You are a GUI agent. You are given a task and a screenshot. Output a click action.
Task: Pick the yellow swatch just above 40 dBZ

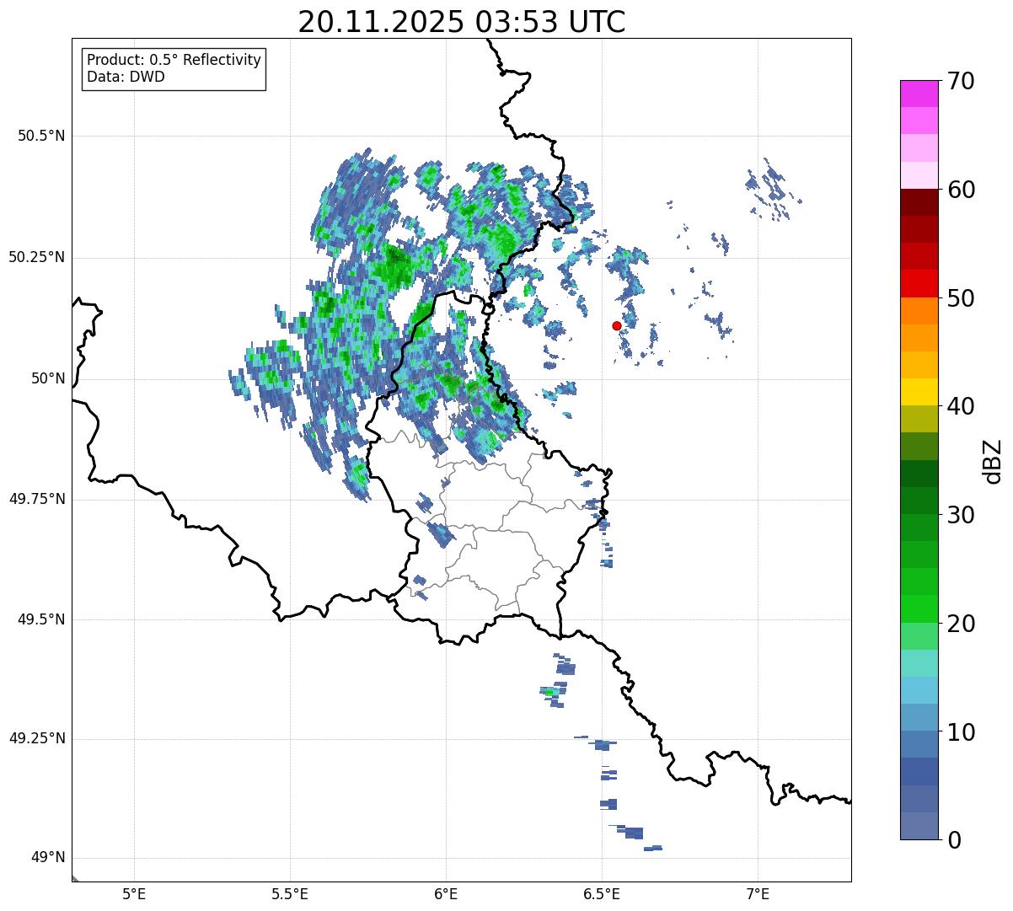click(919, 393)
